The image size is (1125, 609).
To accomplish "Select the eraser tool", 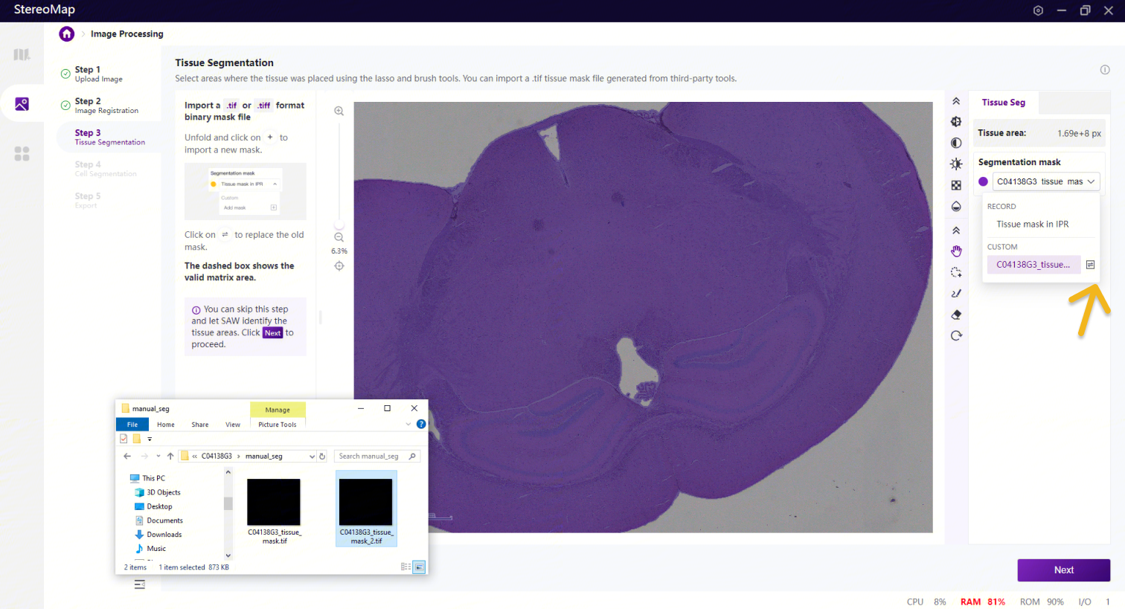I will coord(956,315).
